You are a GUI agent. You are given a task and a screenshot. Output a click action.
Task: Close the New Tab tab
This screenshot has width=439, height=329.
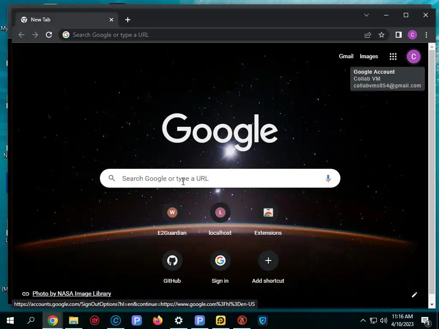(x=111, y=20)
